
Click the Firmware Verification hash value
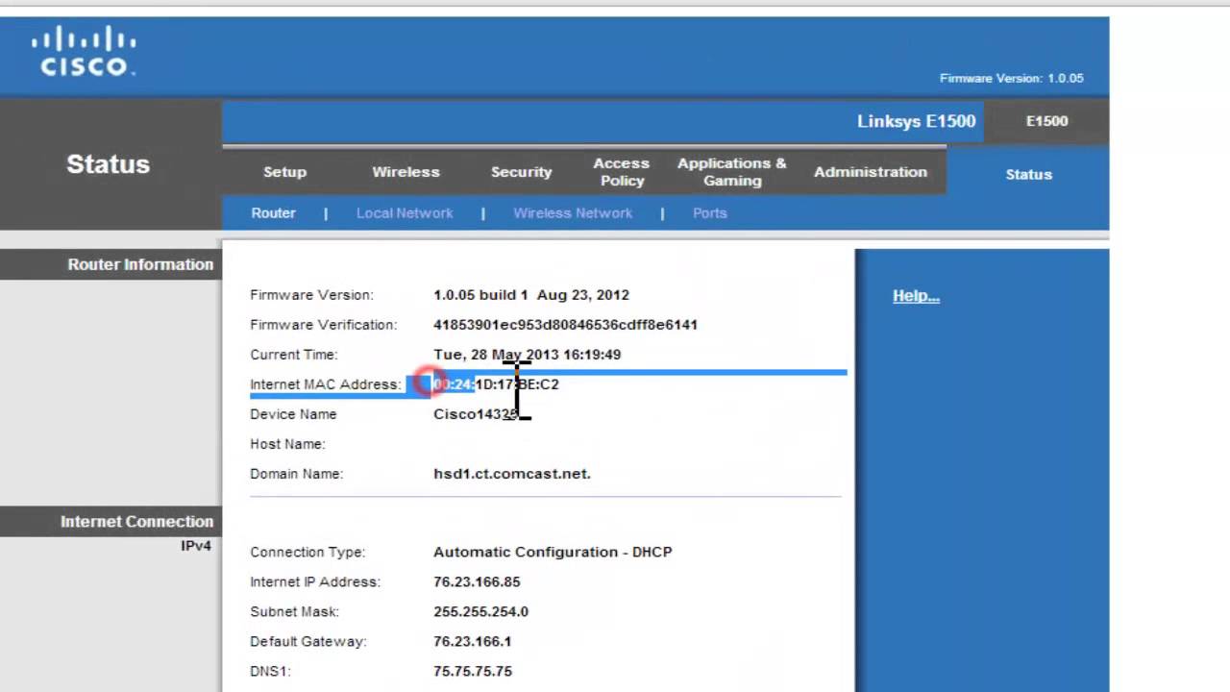coord(565,325)
